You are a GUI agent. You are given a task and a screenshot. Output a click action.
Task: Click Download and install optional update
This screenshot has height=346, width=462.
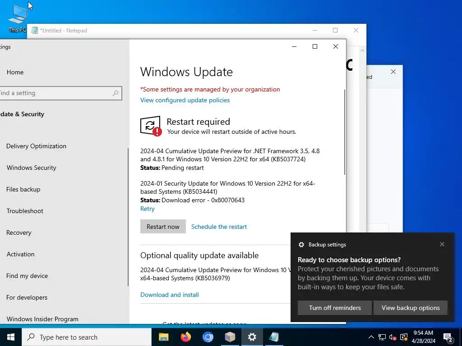[x=170, y=295]
